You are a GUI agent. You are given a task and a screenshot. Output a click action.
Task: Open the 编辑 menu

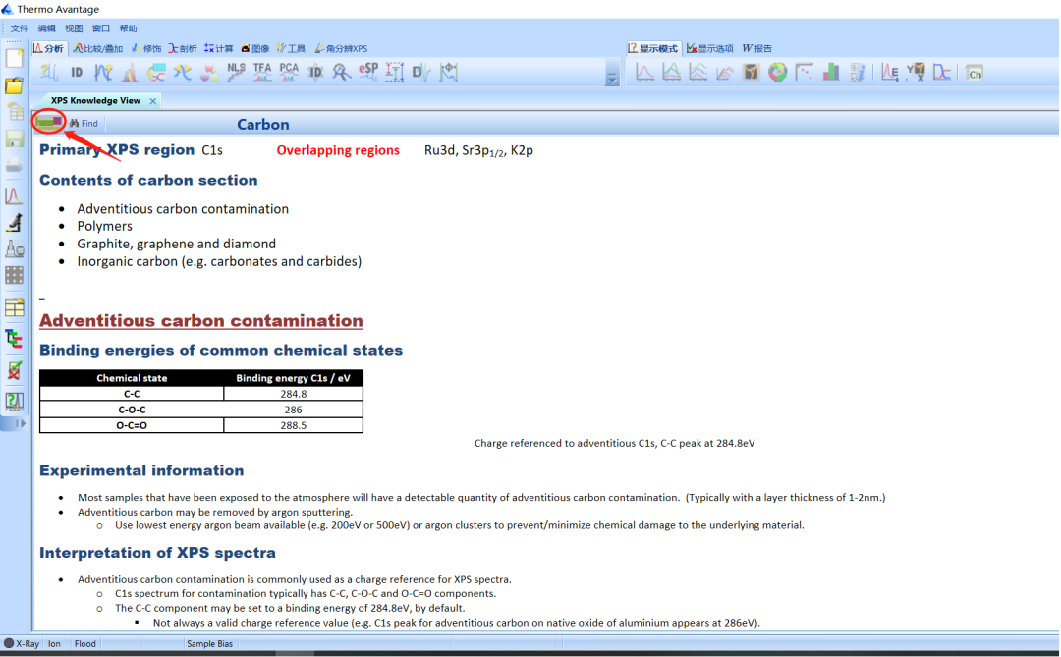click(x=47, y=28)
